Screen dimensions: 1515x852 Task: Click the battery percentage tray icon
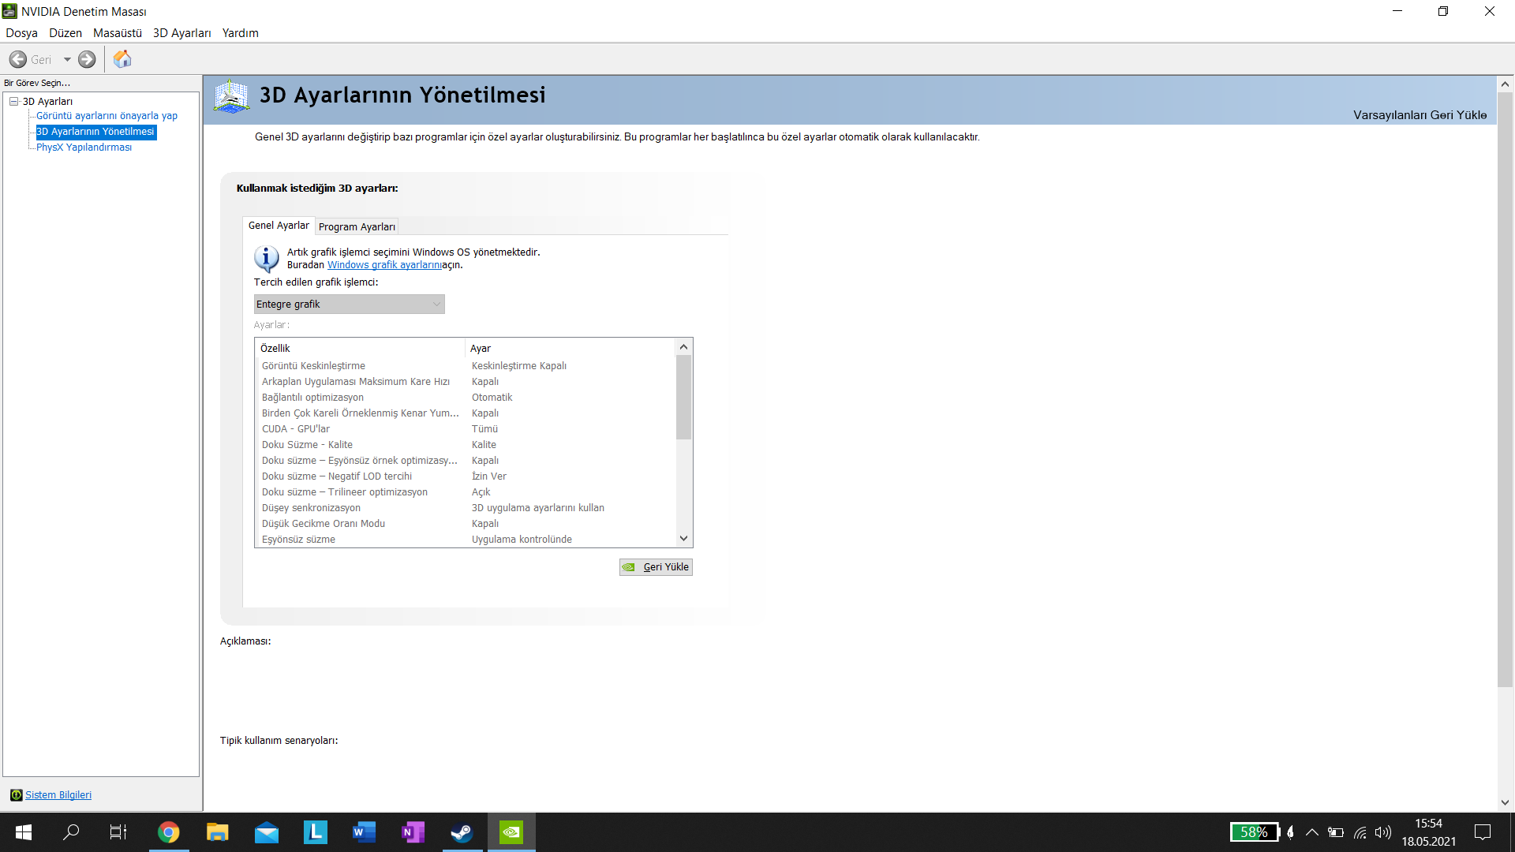click(x=1254, y=831)
